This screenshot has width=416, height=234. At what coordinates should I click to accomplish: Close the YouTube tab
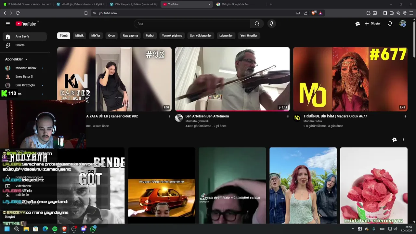(x=209, y=4)
